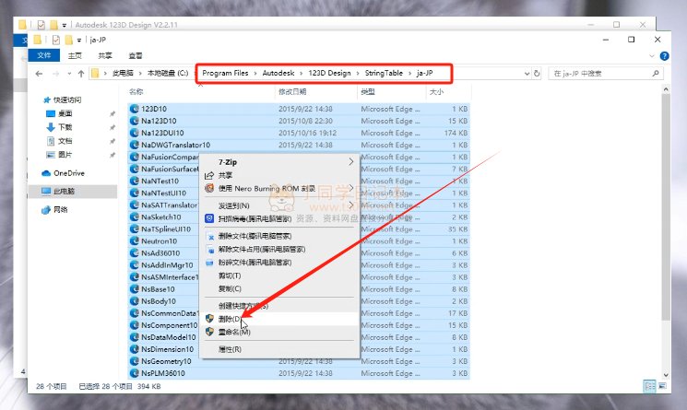Sort by 修改日期 column header
The width and height of the screenshot is (687, 410).
(x=292, y=91)
